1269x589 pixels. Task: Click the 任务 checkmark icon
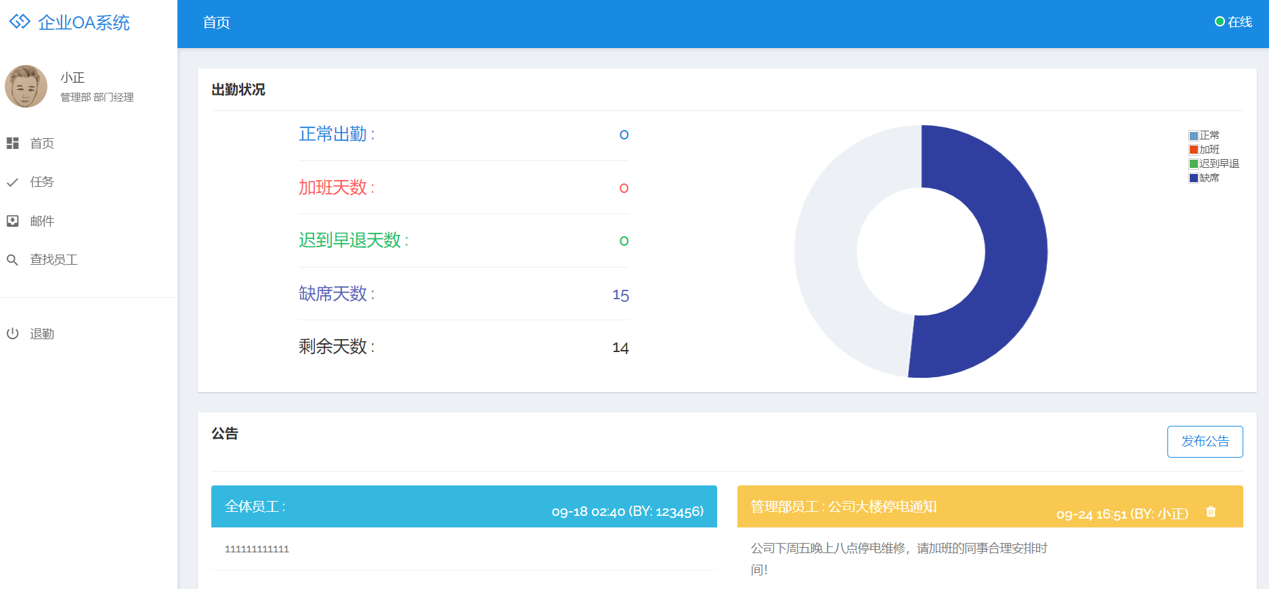pyautogui.click(x=12, y=182)
